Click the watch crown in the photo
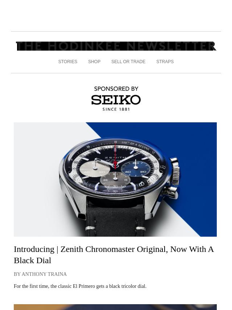 click(x=175, y=173)
